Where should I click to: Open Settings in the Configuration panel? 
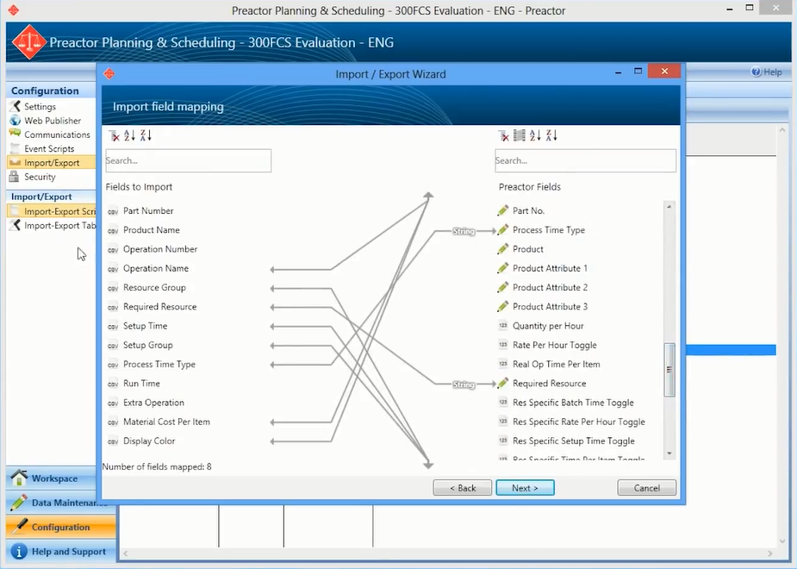[x=40, y=107]
